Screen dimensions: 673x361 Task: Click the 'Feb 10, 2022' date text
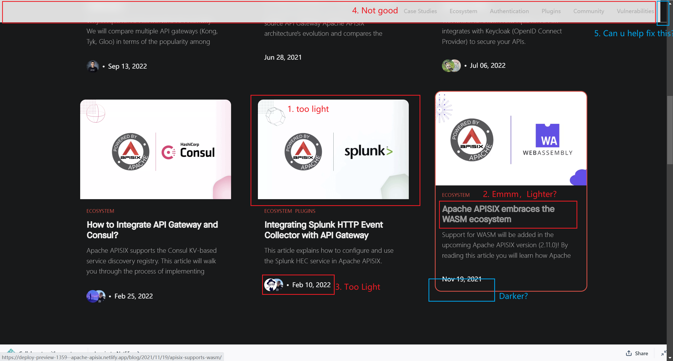point(311,285)
